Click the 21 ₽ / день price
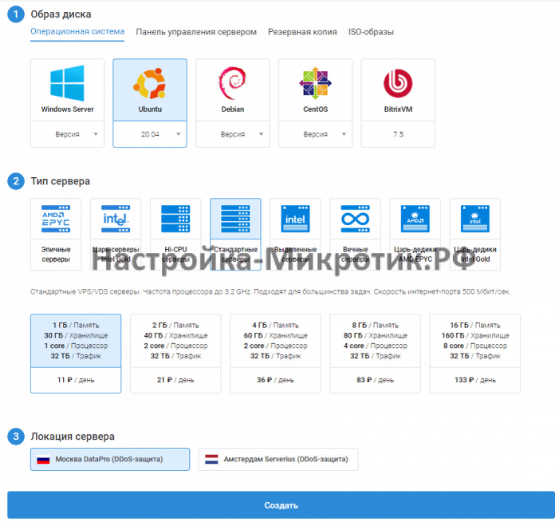The width and height of the screenshot is (559, 522). click(x=175, y=380)
